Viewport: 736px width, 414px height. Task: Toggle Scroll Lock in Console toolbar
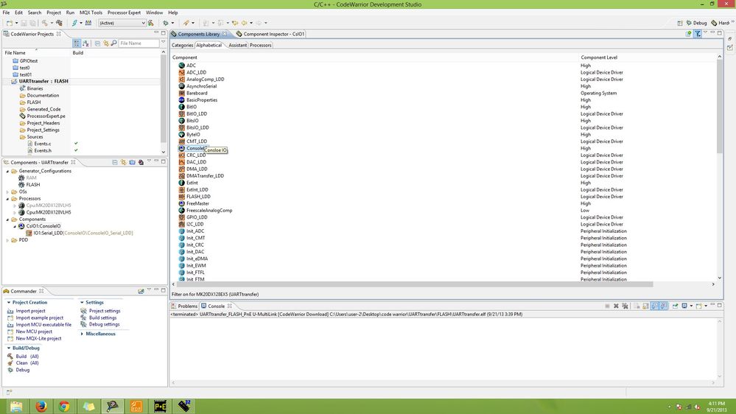coord(646,306)
